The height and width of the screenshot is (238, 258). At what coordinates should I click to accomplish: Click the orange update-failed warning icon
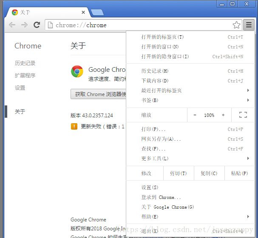click(x=74, y=127)
